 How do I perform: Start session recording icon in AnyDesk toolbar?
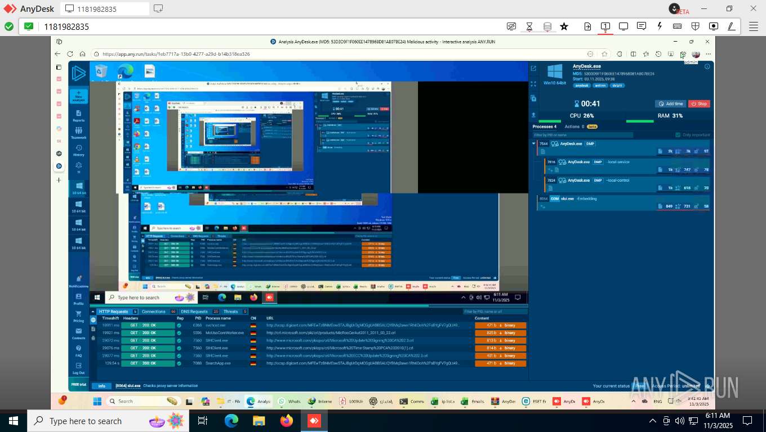coord(714,26)
